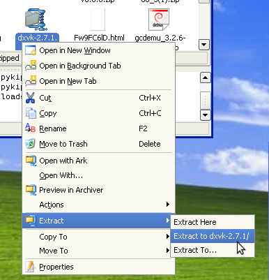Click file view scrollbar down arrow
Image resolution: width=269 pixels, height=280 pixels.
tap(204, 45)
